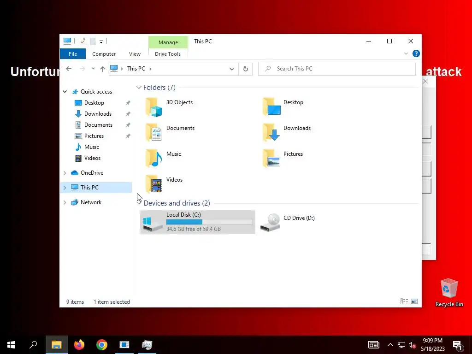Open the Recent locations dropdown arrow
The width and height of the screenshot is (472, 354).
pyautogui.click(x=93, y=69)
